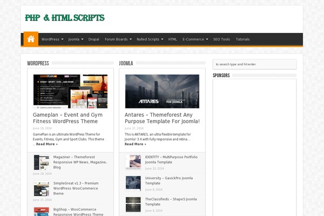This screenshot has height=216, width=324.
Task: Open the JOOMLA section heading
Action: (126, 63)
